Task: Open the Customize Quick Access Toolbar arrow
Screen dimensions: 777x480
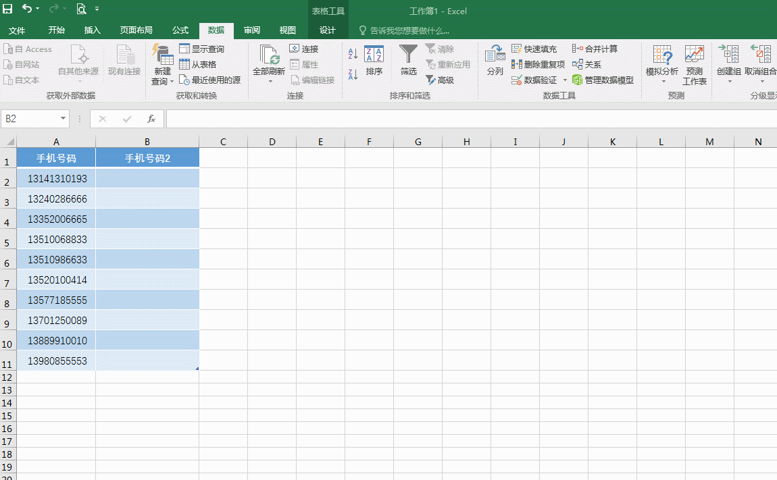Action: [x=97, y=9]
